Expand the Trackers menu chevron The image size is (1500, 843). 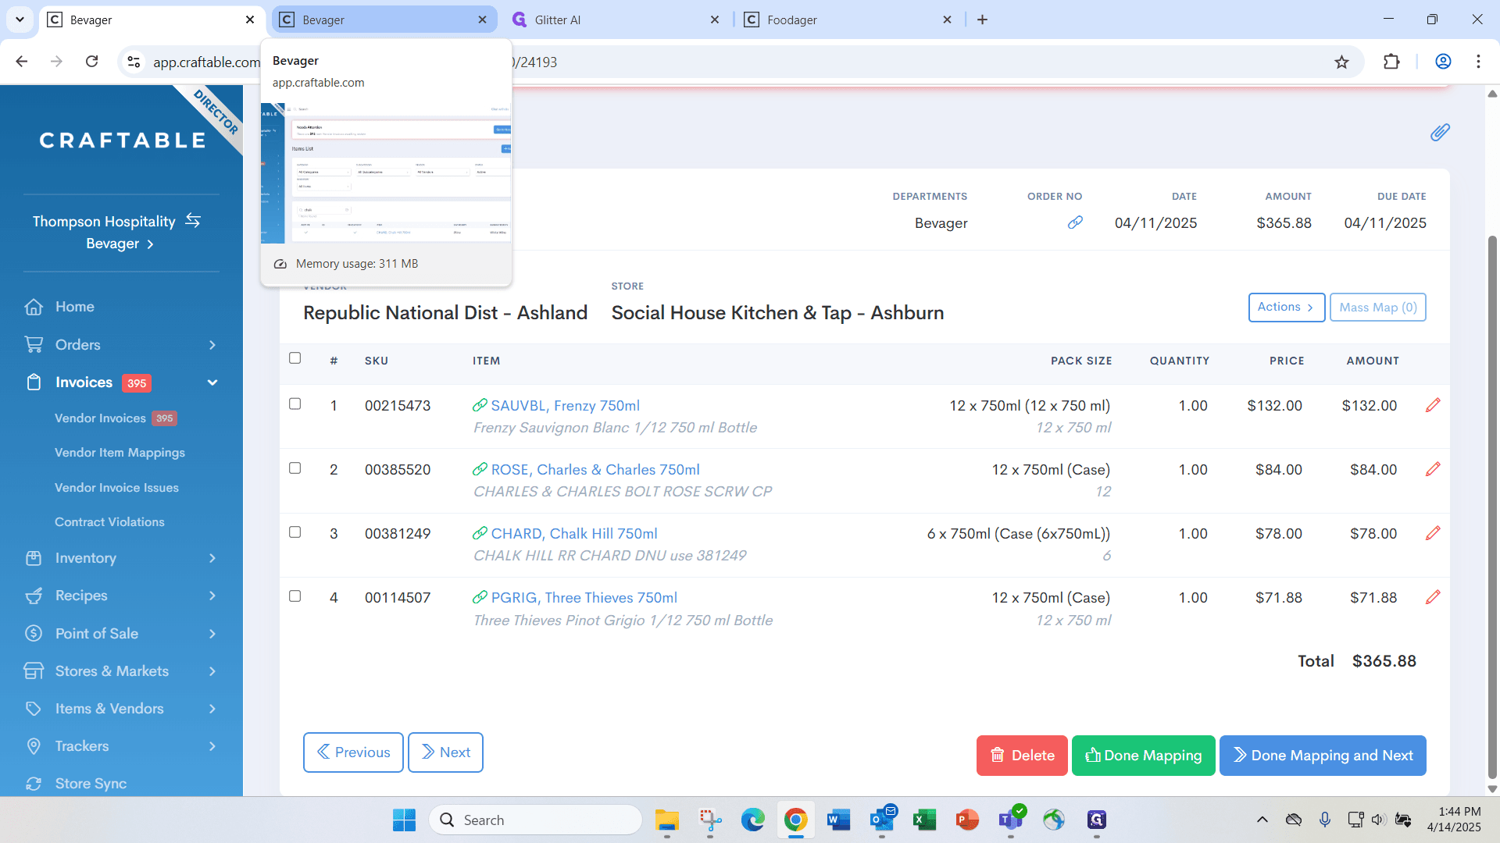(x=212, y=746)
